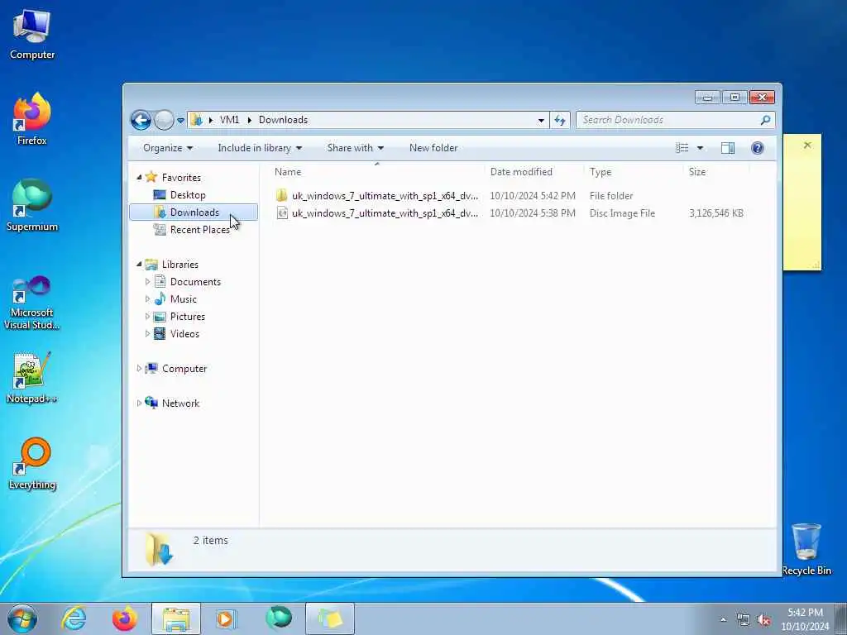Screen dimensions: 847x635
Task: Toggle the preview pane button
Action: [x=728, y=148]
